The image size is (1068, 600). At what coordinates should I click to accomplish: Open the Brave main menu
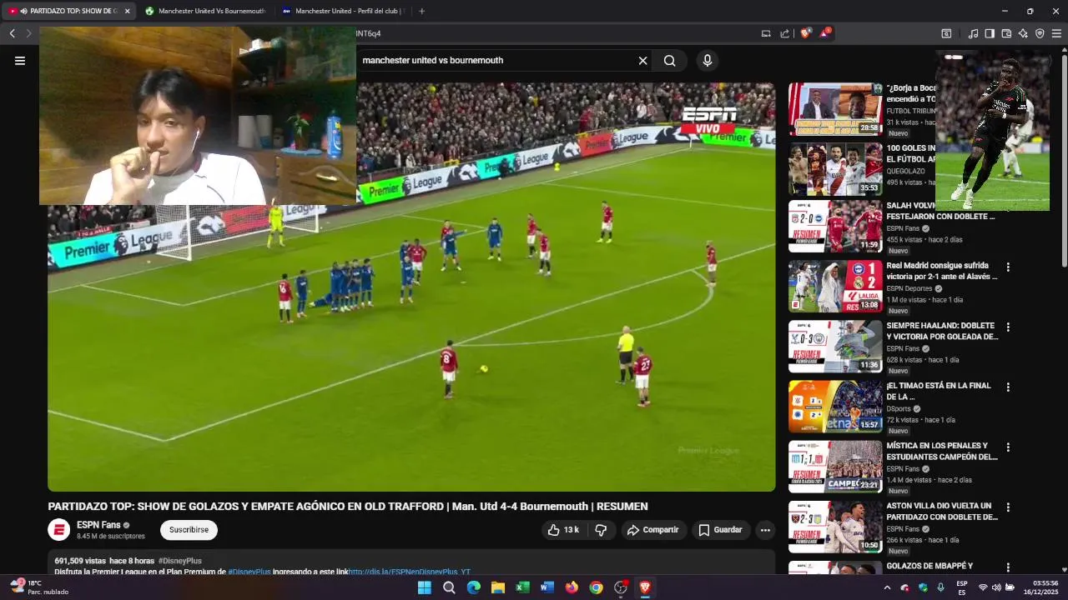tap(1056, 33)
